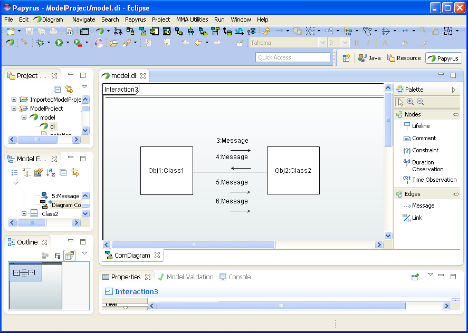Switch to the Console tab
The width and height of the screenshot is (468, 333).
point(235,277)
